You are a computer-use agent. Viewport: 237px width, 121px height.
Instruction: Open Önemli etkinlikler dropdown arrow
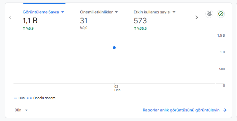116,12
